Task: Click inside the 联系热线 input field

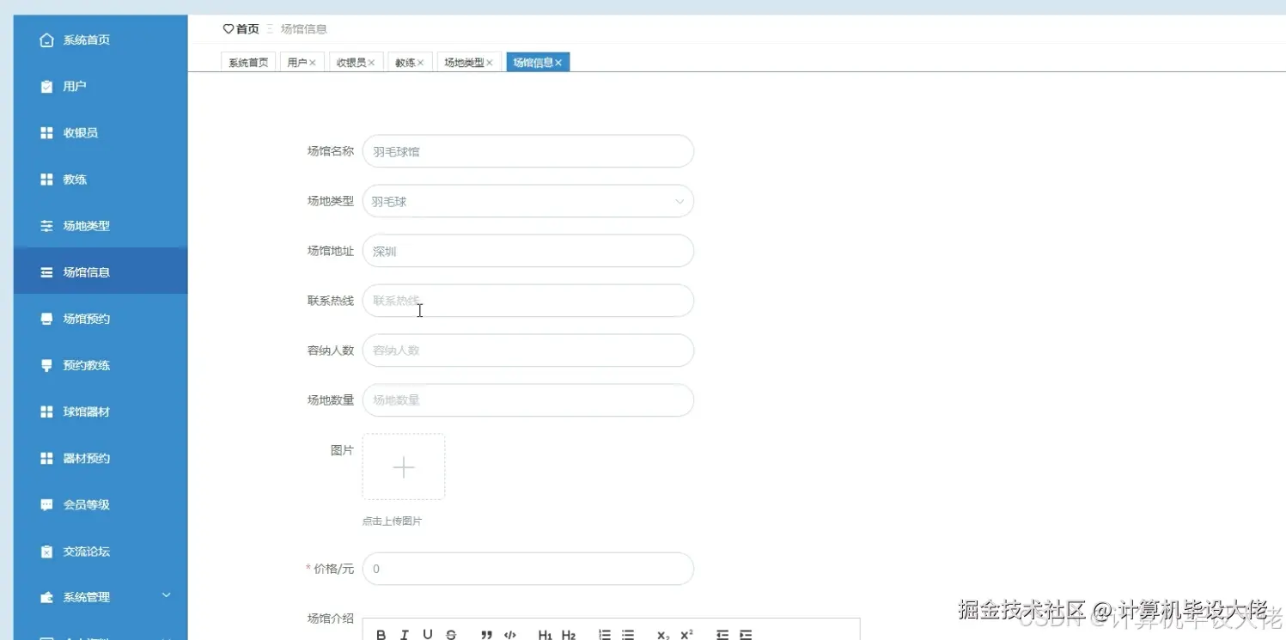Action: (x=527, y=300)
